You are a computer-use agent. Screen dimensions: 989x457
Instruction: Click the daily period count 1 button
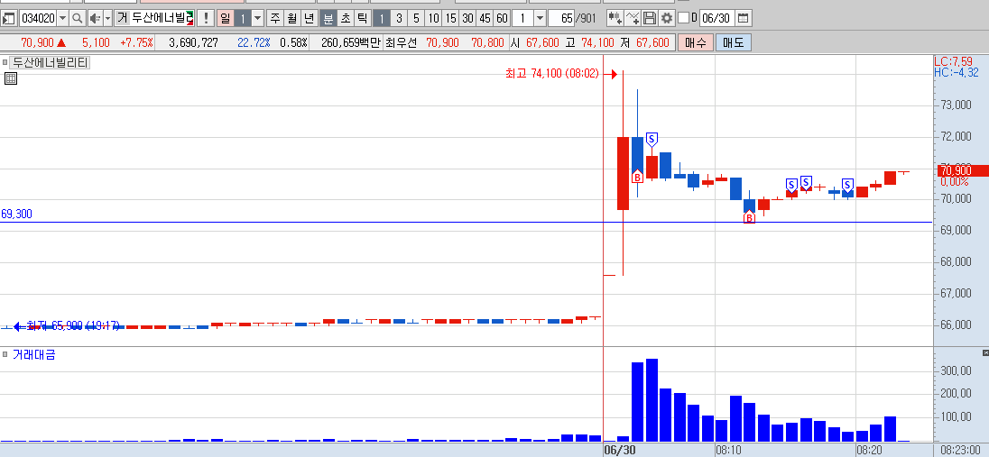[243, 18]
